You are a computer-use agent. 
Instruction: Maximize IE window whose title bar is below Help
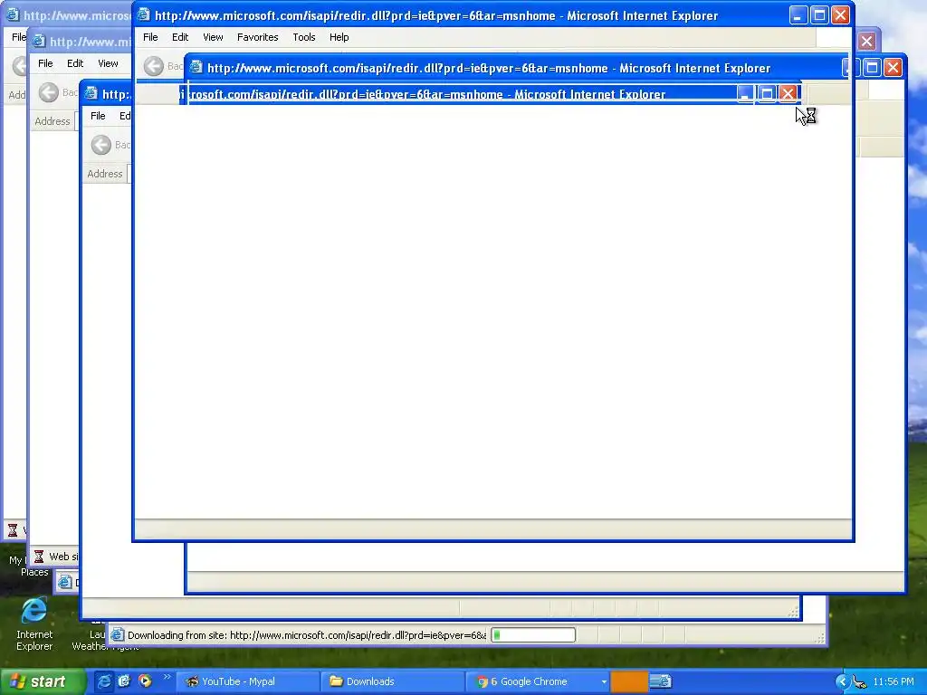(872, 67)
